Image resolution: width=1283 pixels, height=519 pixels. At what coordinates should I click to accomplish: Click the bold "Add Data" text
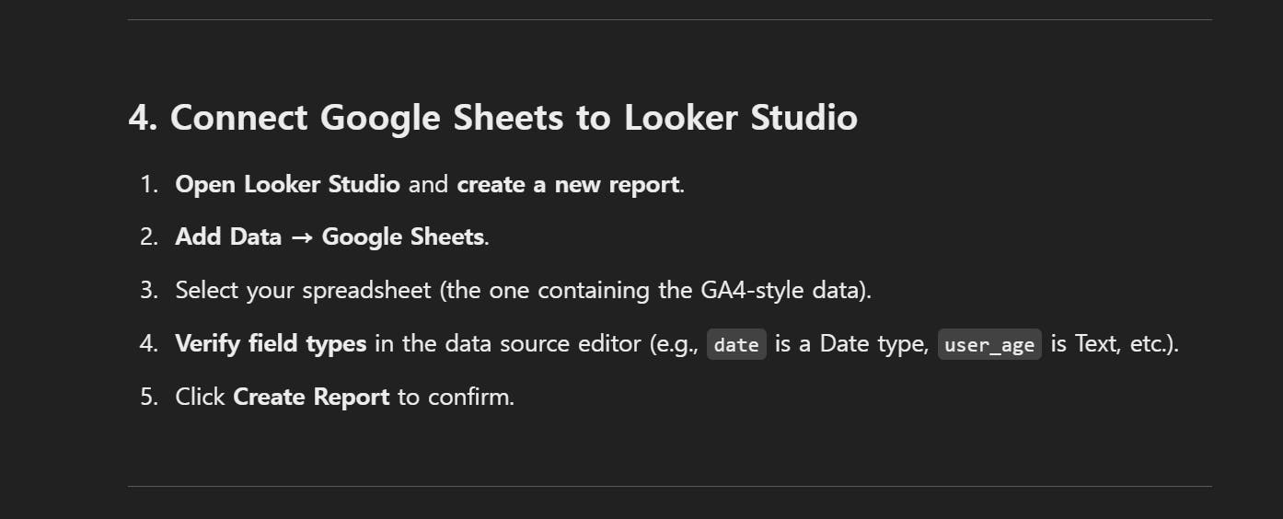coord(228,236)
